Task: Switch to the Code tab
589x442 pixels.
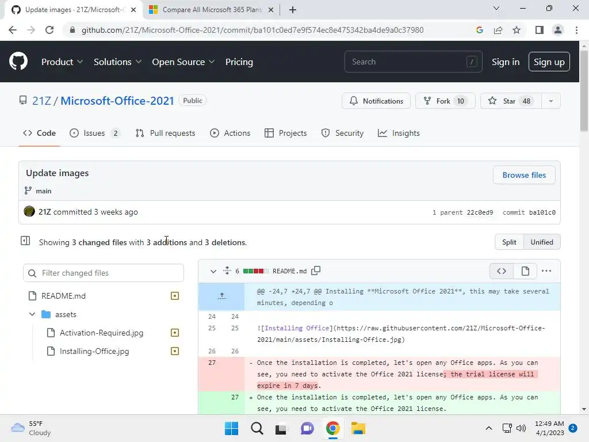Action: click(39, 133)
